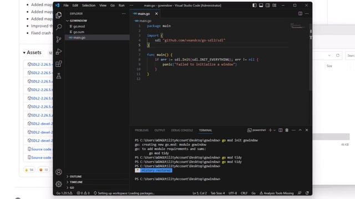Select the TERMINAL panel tab

[x=205, y=130]
